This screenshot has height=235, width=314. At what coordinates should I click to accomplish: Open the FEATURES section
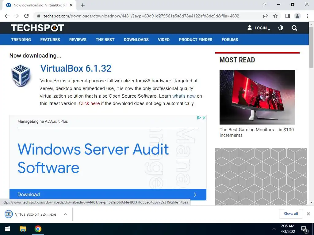50,39
